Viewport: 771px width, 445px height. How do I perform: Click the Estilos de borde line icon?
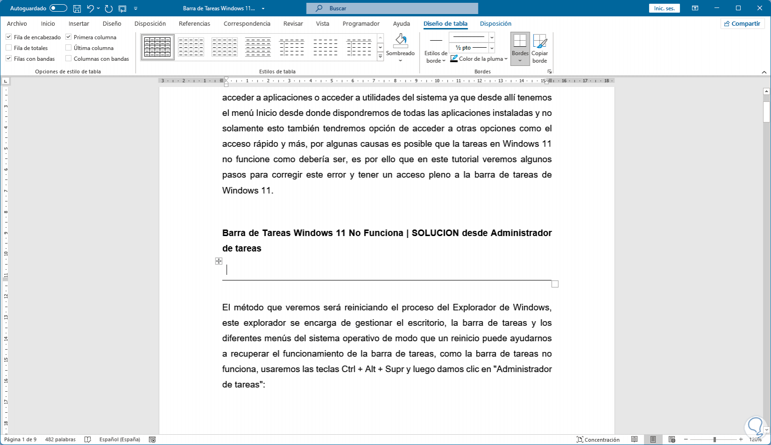pyautogui.click(x=436, y=41)
